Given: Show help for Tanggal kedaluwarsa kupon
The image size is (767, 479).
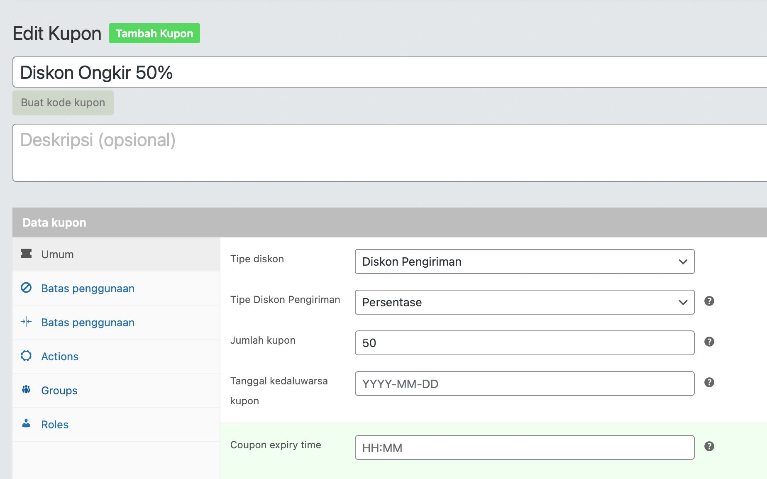Looking at the screenshot, I should [709, 382].
